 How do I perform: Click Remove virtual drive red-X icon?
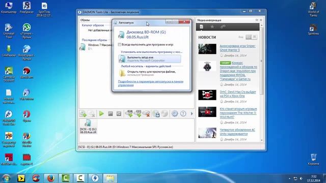pyautogui.click(x=146, y=113)
